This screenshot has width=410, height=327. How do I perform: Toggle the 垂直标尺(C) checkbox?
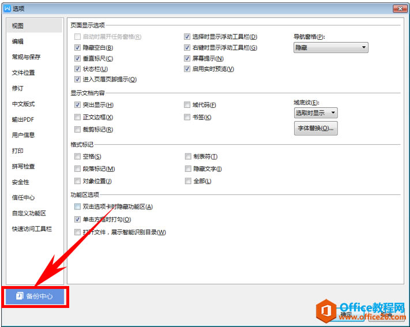click(77, 58)
